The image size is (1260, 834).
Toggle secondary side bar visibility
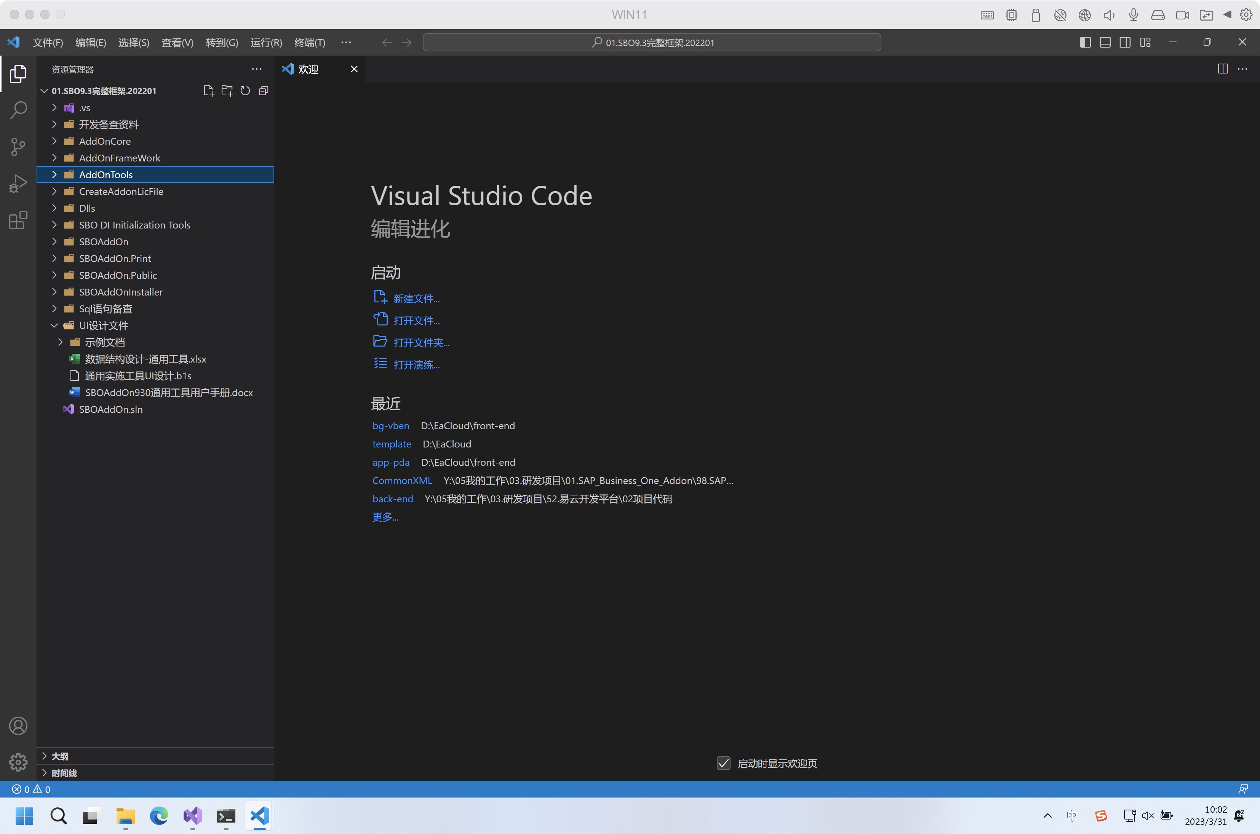point(1125,43)
